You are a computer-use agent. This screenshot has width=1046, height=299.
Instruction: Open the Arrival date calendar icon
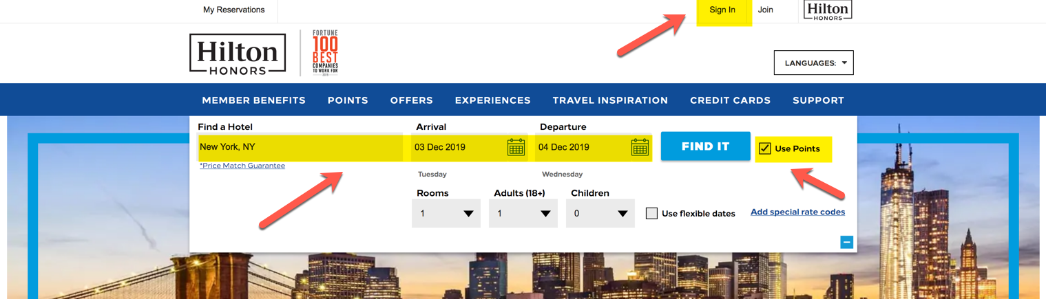(516, 147)
